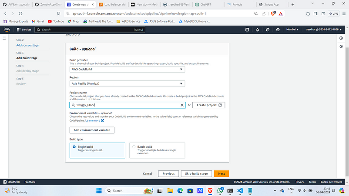
Task: Open the notifications bell in AWS header
Action: coord(257,30)
